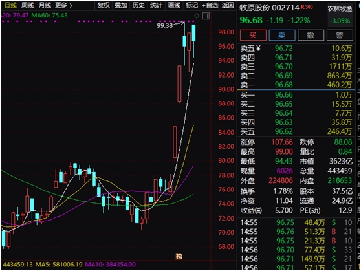Click the ¥ symbol next to 卖五
The width and height of the screenshot is (361, 271).
(258, 49)
